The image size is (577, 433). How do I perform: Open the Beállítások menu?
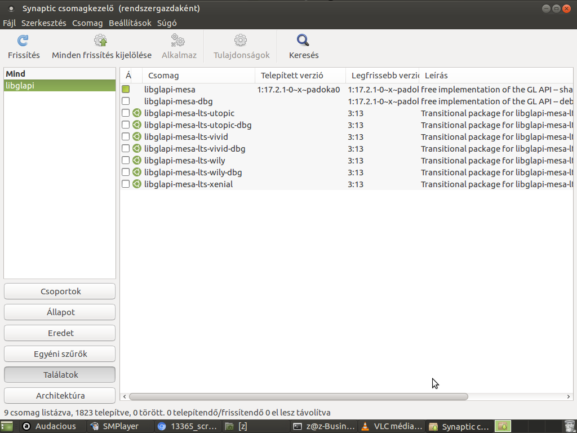point(130,23)
